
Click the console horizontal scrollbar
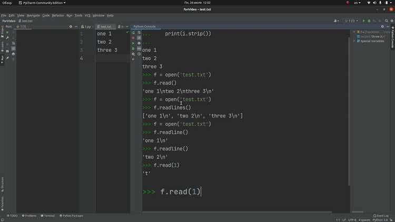(237, 212)
